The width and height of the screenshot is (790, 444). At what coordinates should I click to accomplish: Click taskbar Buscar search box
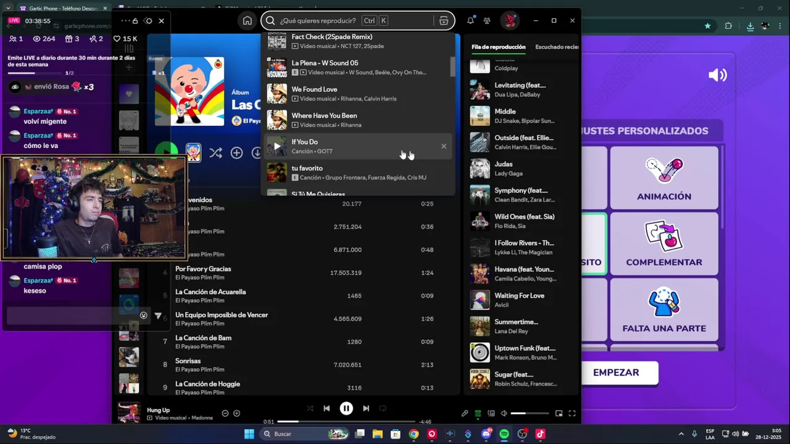[x=305, y=434]
